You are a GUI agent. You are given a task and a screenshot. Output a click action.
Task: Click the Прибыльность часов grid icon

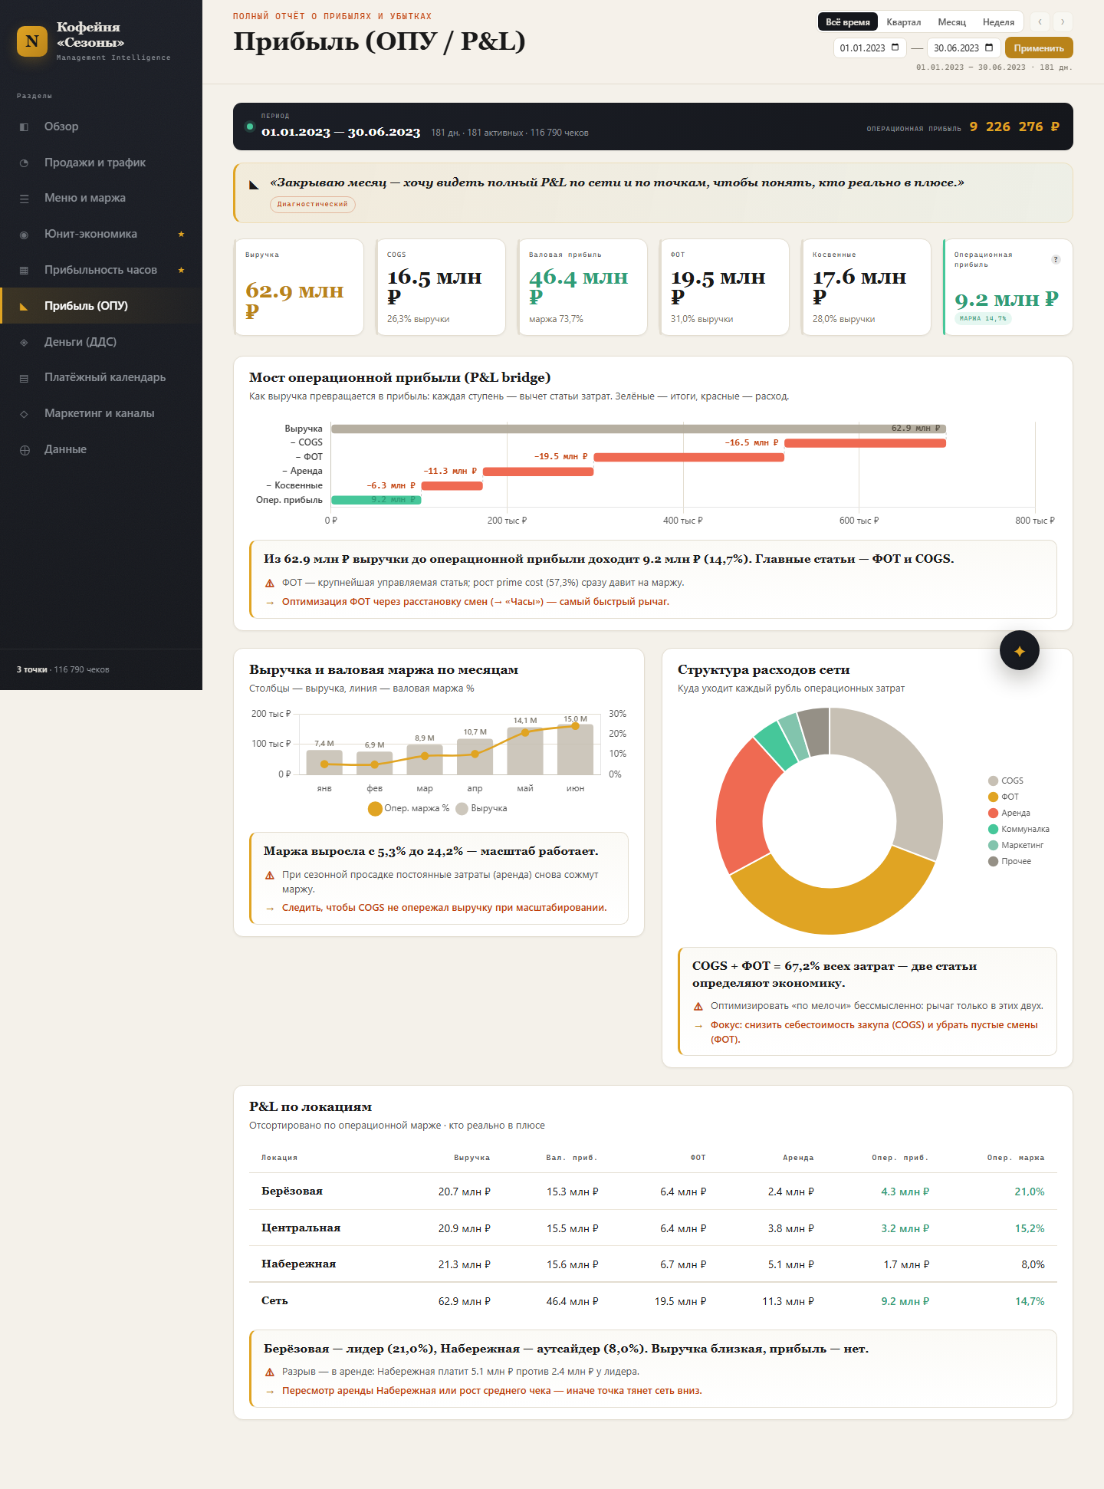[24, 271]
